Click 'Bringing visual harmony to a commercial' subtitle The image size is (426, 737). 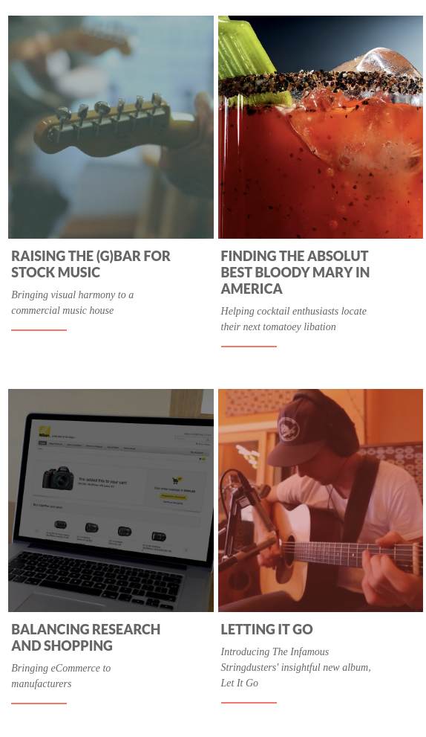(x=72, y=303)
